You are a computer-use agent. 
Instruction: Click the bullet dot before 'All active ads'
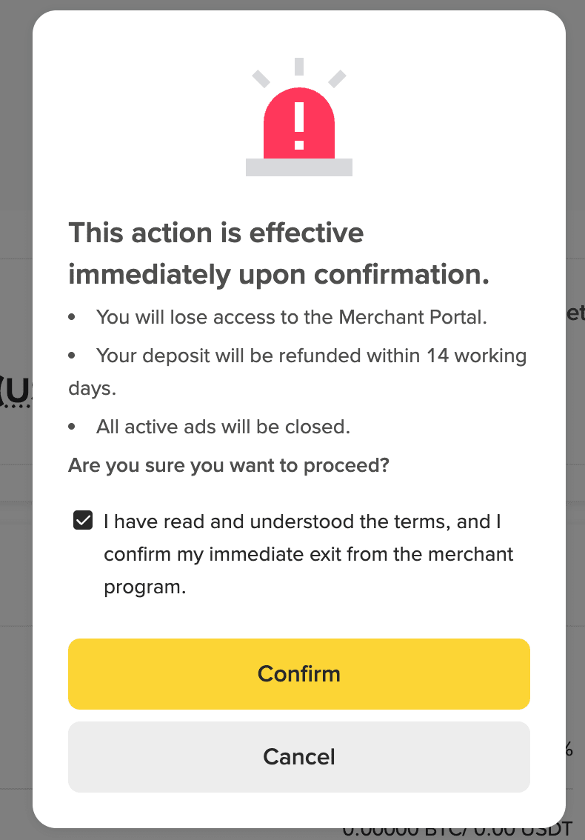tap(72, 427)
